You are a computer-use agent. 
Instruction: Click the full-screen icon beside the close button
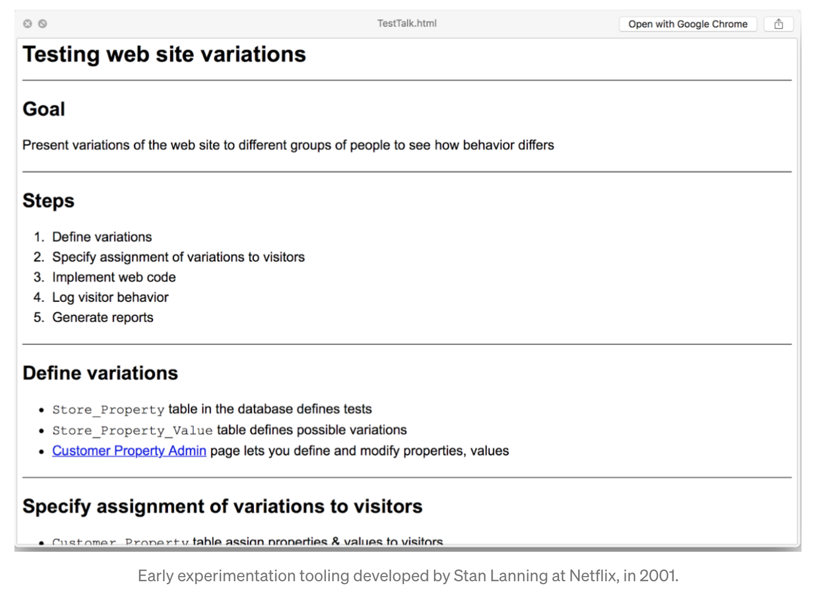pos(42,24)
